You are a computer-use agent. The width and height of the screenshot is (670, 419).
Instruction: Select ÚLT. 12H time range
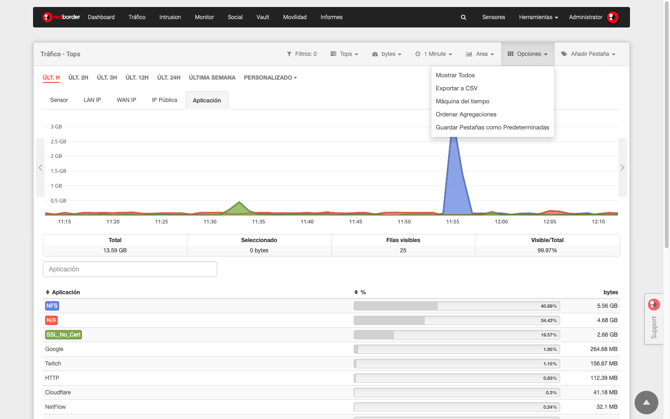point(137,78)
